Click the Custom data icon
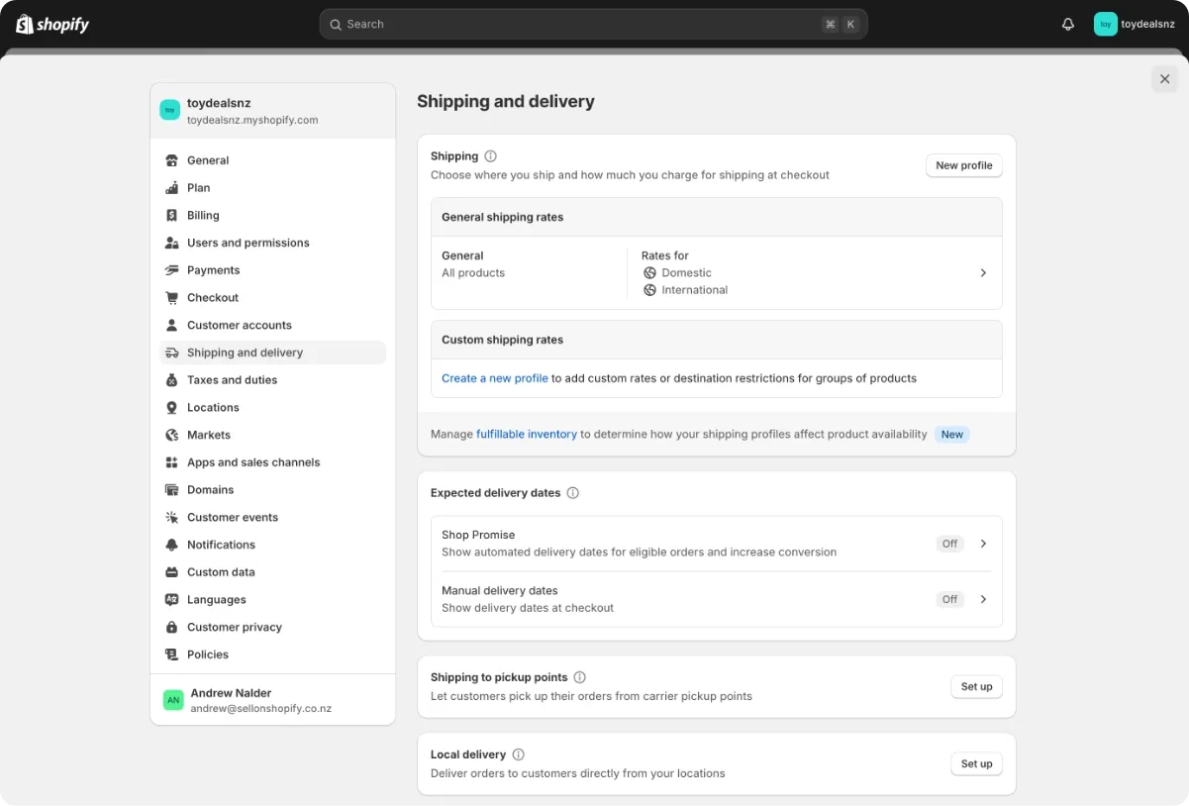Viewport: 1189px width, 806px height. pos(171,572)
